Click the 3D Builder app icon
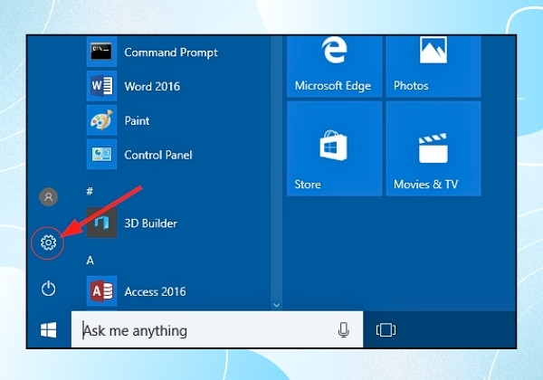 pos(101,223)
